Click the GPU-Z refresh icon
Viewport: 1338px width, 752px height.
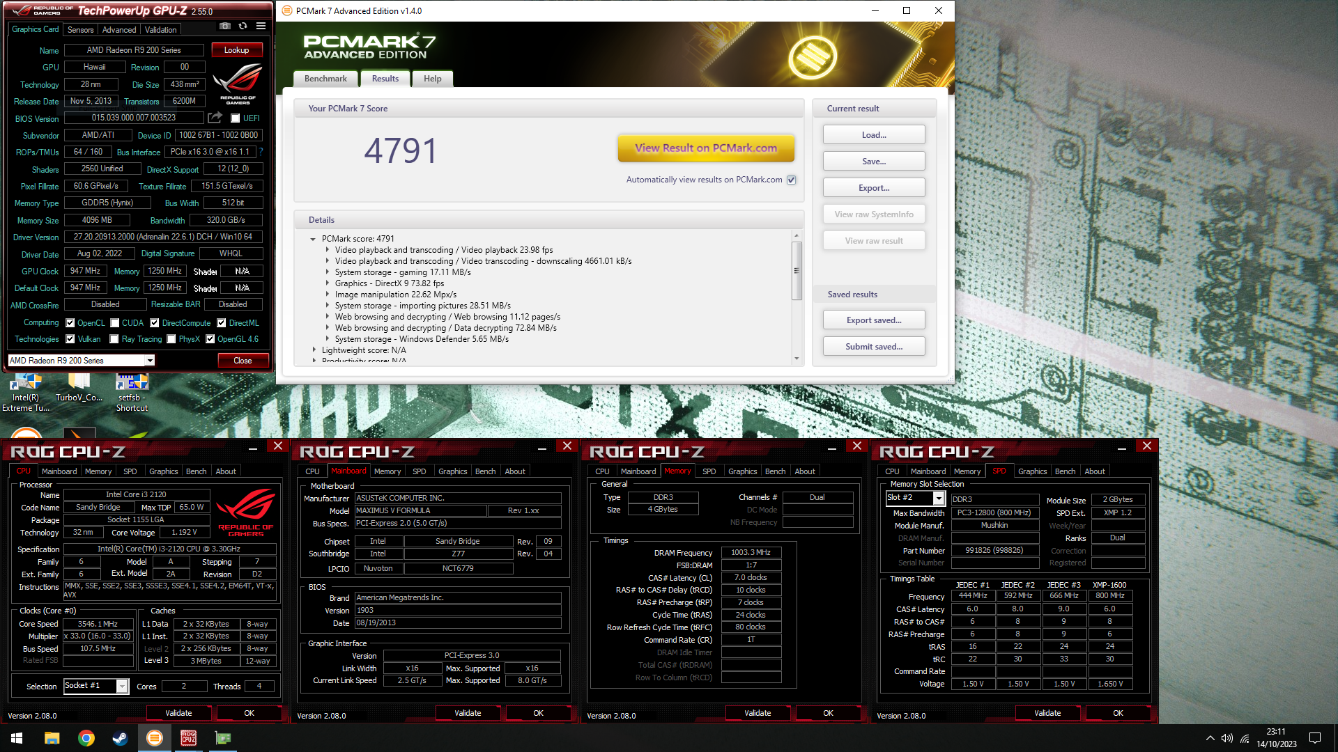(x=243, y=26)
